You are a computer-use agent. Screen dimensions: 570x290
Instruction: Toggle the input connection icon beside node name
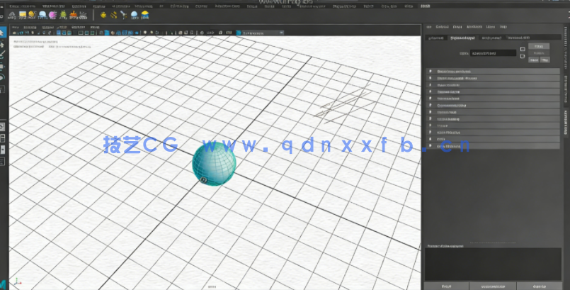(x=523, y=50)
